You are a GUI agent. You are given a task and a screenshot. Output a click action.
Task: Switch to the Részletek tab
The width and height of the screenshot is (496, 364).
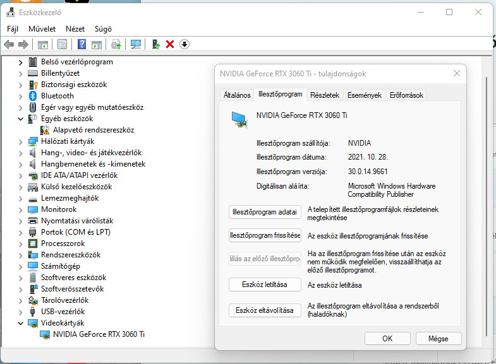point(325,95)
